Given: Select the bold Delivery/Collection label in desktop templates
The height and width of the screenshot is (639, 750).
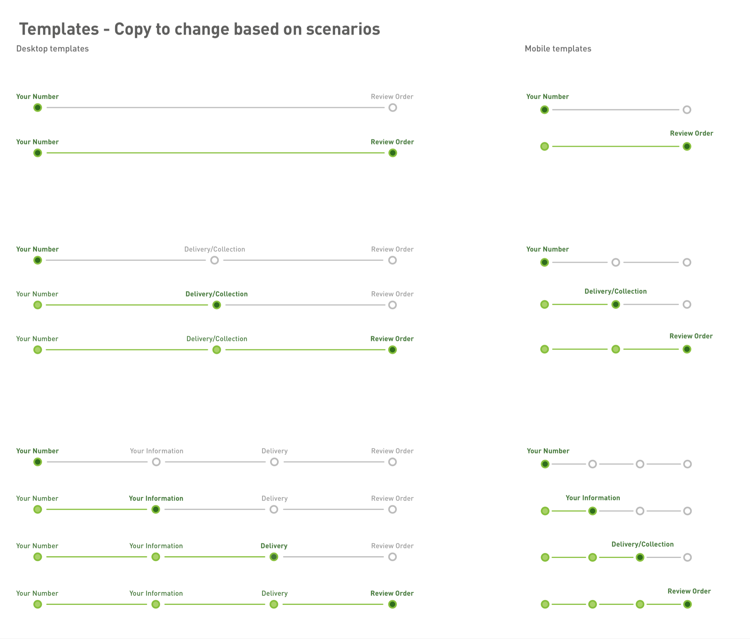Looking at the screenshot, I should click(216, 294).
